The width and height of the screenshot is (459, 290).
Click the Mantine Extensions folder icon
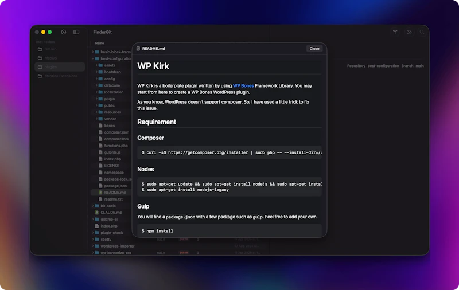pyautogui.click(x=40, y=76)
